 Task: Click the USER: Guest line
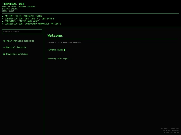coord(8,11)
